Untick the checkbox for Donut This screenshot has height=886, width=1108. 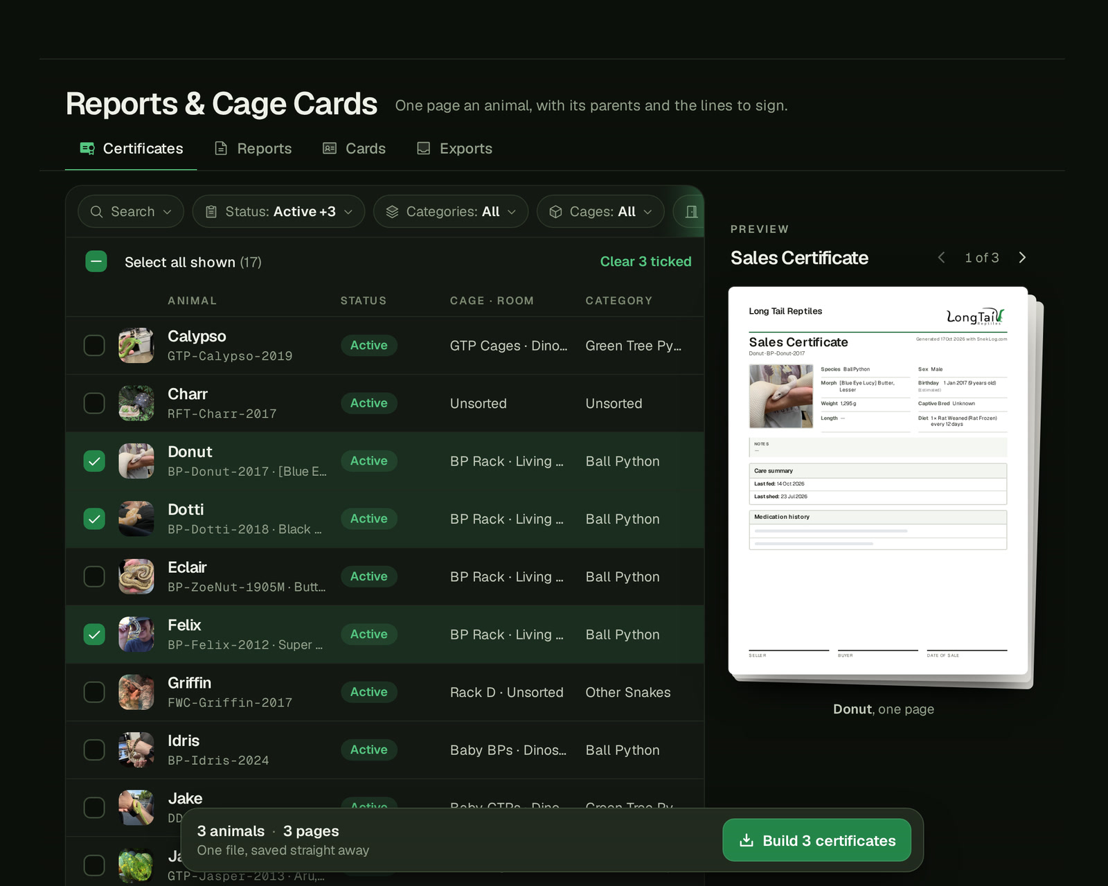pyautogui.click(x=94, y=461)
